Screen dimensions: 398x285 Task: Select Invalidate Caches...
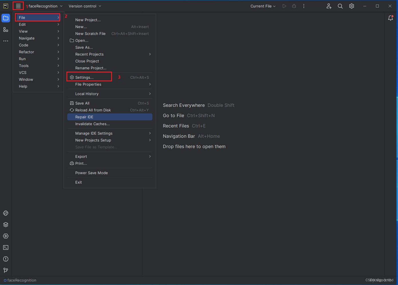click(110, 124)
